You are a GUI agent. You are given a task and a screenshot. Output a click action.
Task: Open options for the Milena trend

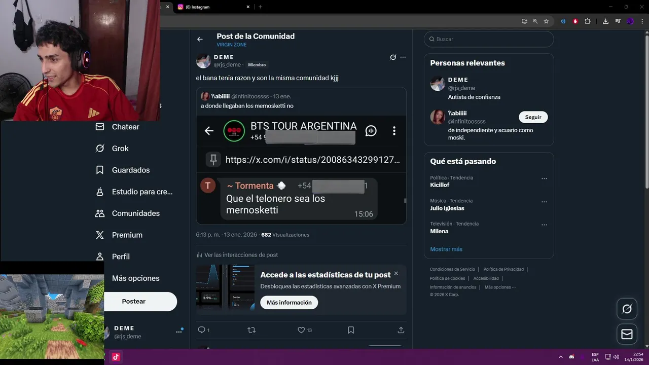point(544,225)
